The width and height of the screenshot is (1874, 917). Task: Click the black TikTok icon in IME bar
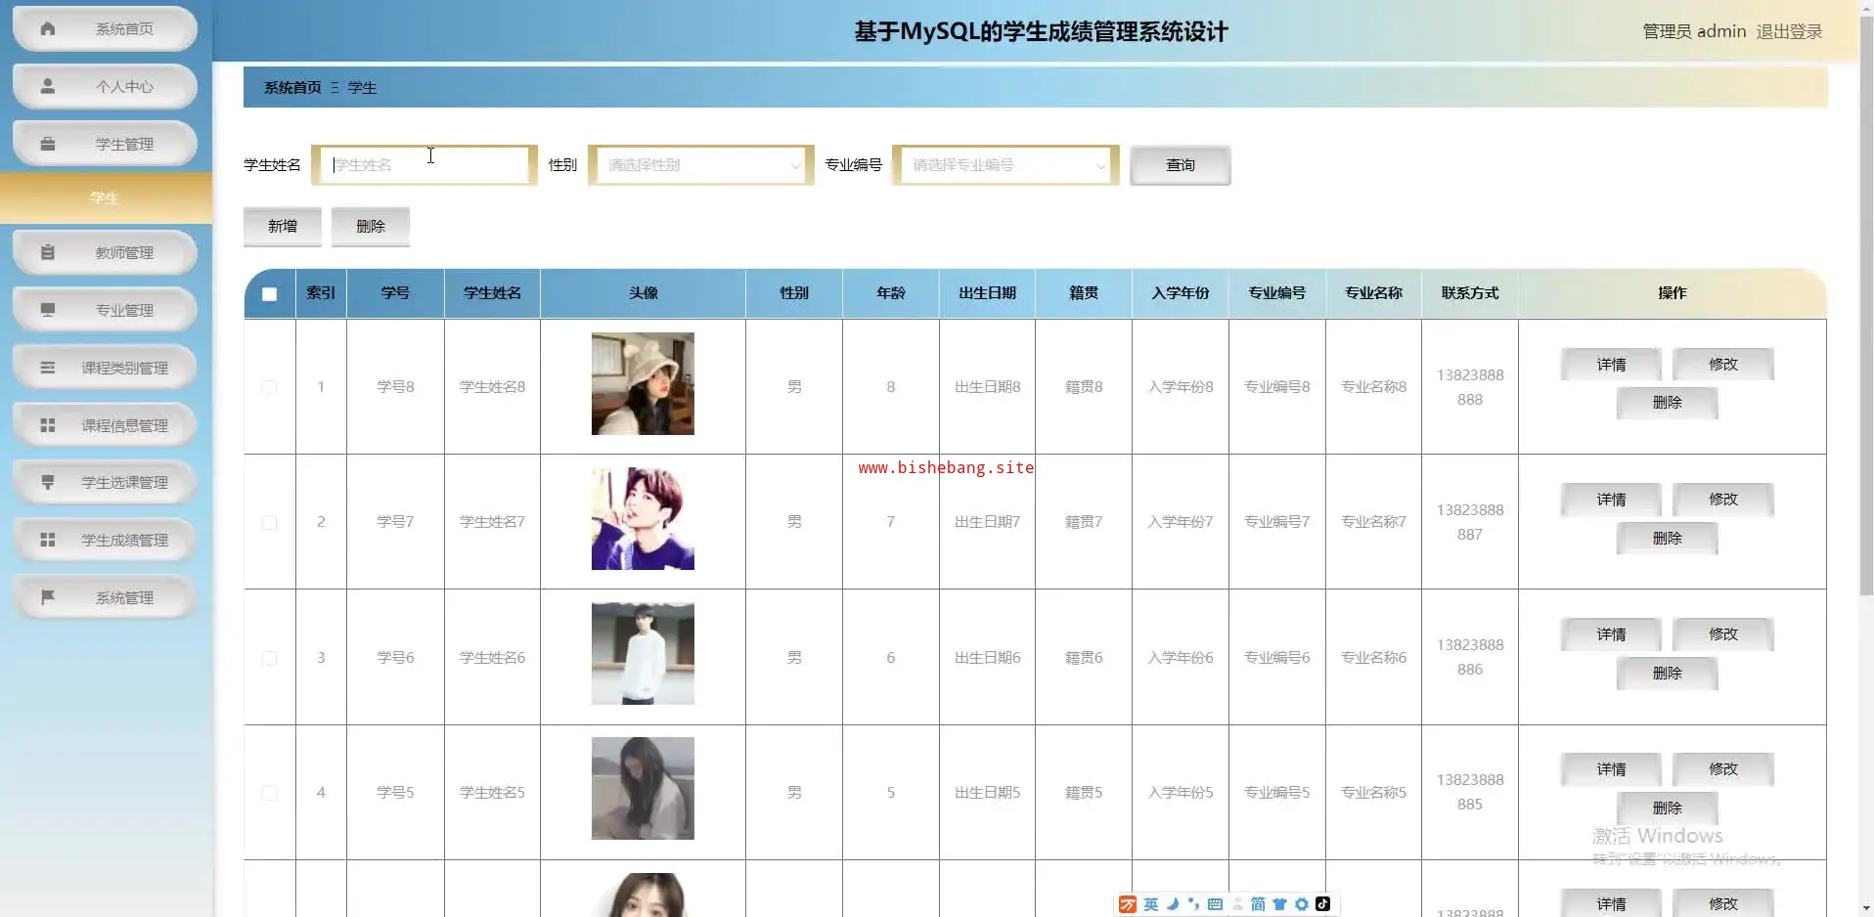click(x=1322, y=904)
